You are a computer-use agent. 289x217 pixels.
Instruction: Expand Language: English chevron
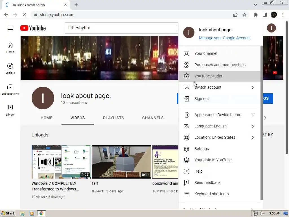(x=253, y=126)
